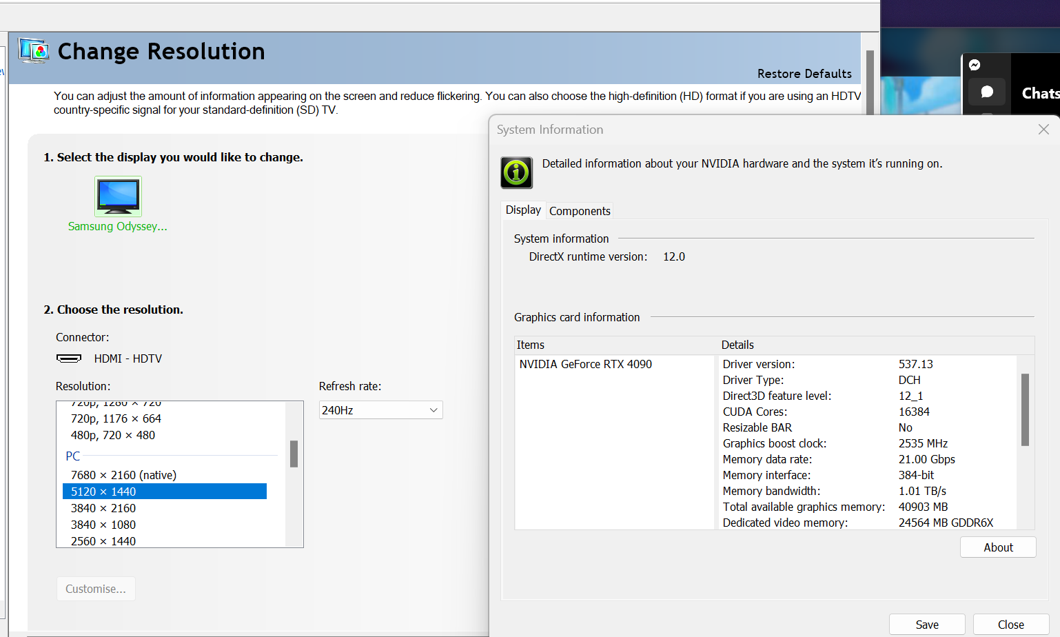Screen dimensions: 1060x637
Task: Click the resolution list scrollbar thumb
Action: click(x=294, y=454)
